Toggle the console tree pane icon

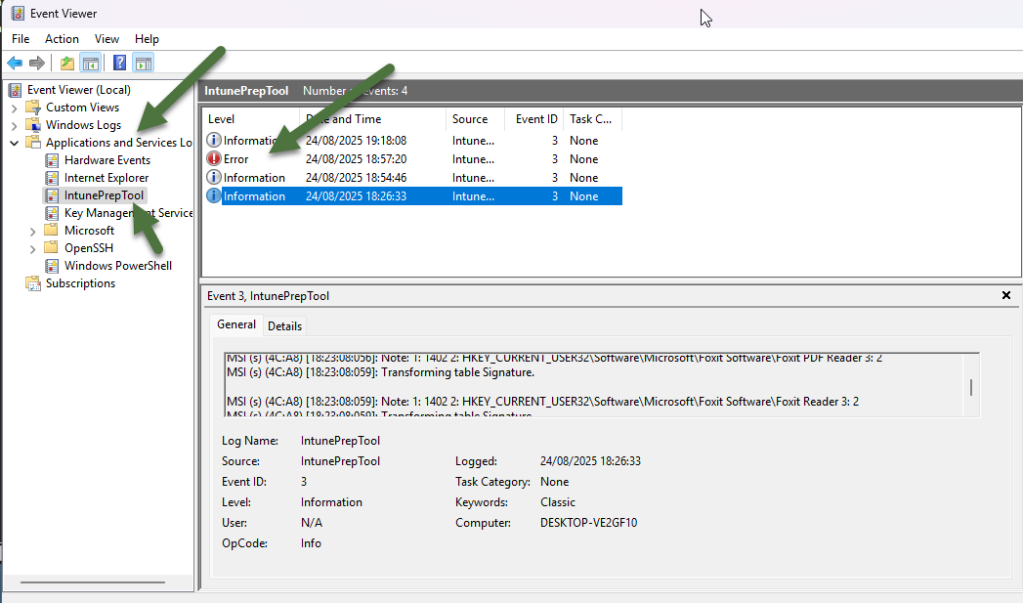(x=89, y=62)
